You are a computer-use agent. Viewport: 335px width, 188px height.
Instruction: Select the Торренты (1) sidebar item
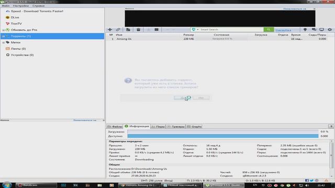[x=52, y=36]
